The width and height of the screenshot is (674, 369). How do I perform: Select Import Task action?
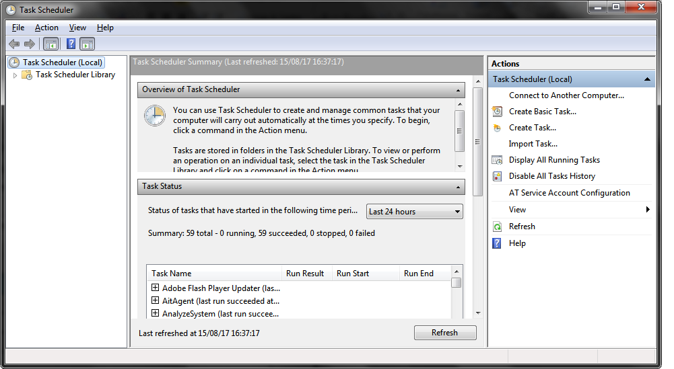pos(533,144)
